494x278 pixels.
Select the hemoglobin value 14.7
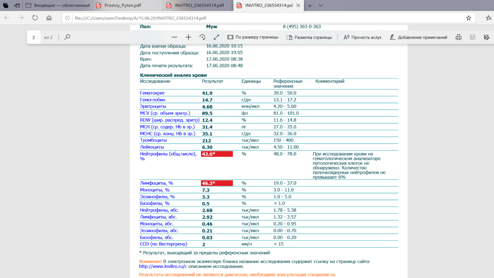[x=207, y=100]
